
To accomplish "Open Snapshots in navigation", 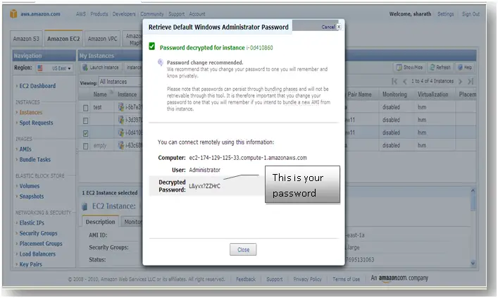I will click(x=32, y=197).
